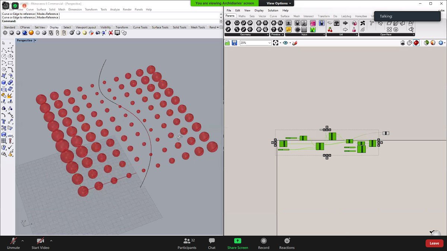Open a Grasshopper file using the green folder icon
Viewport: 447px width, 251px height.
tap(227, 43)
